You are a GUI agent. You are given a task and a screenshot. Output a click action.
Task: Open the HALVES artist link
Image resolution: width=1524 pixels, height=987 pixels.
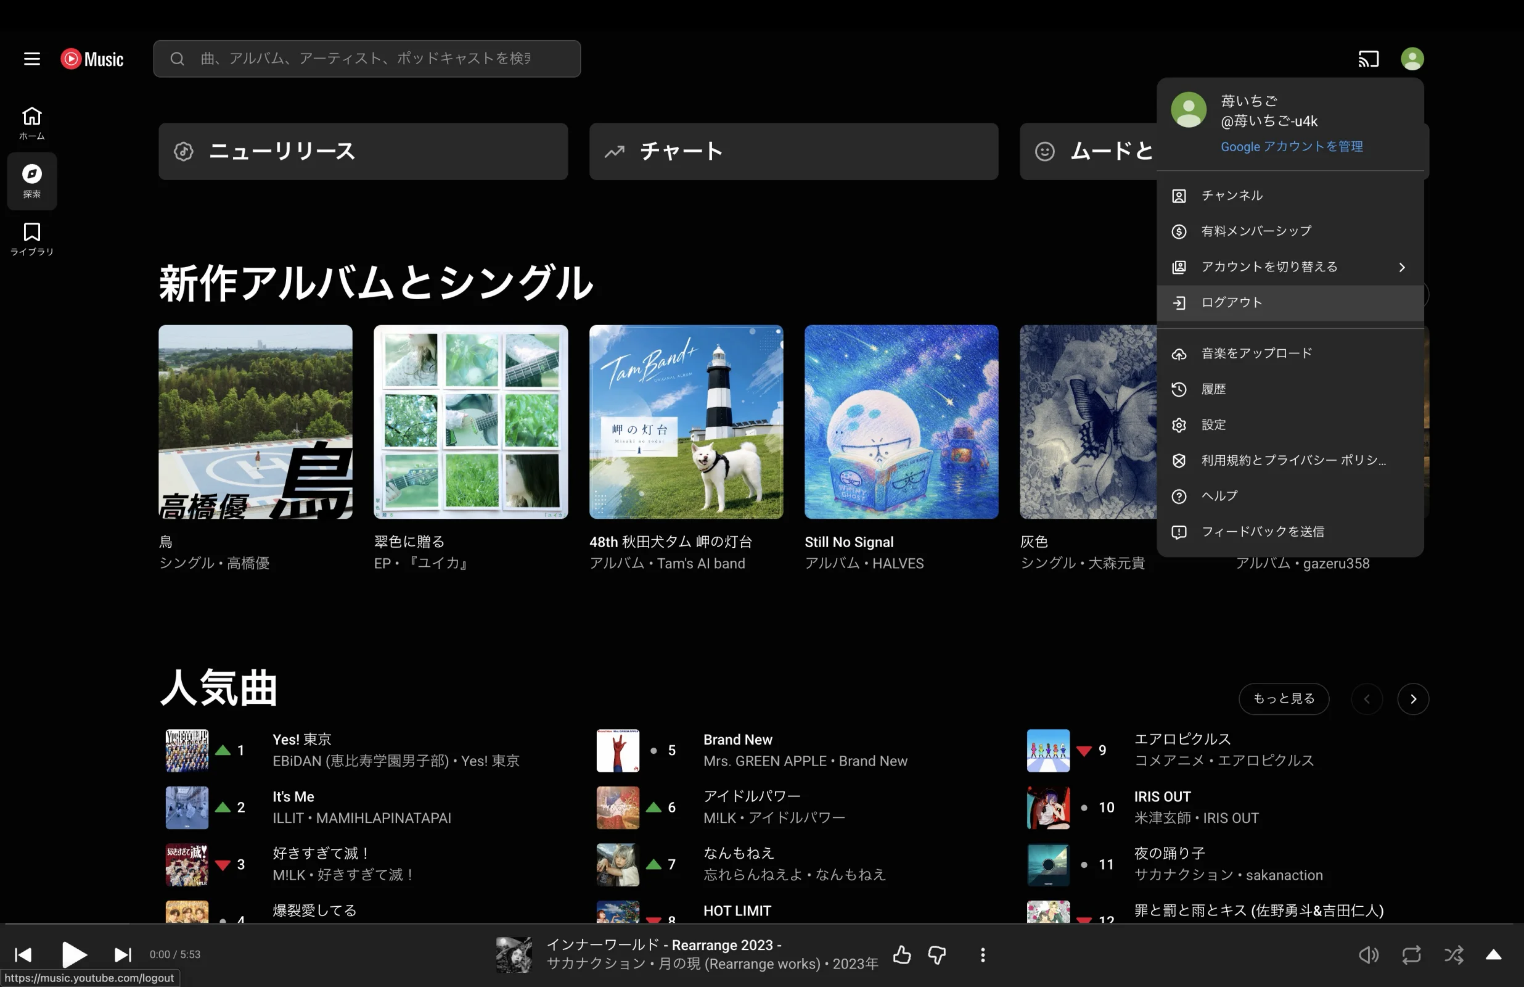(x=898, y=563)
